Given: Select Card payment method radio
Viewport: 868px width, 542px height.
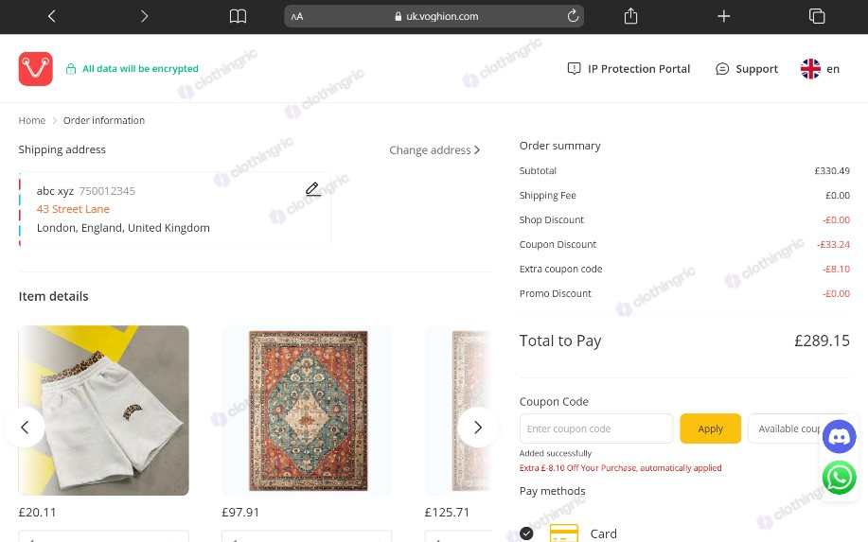Looking at the screenshot, I should pos(526,533).
